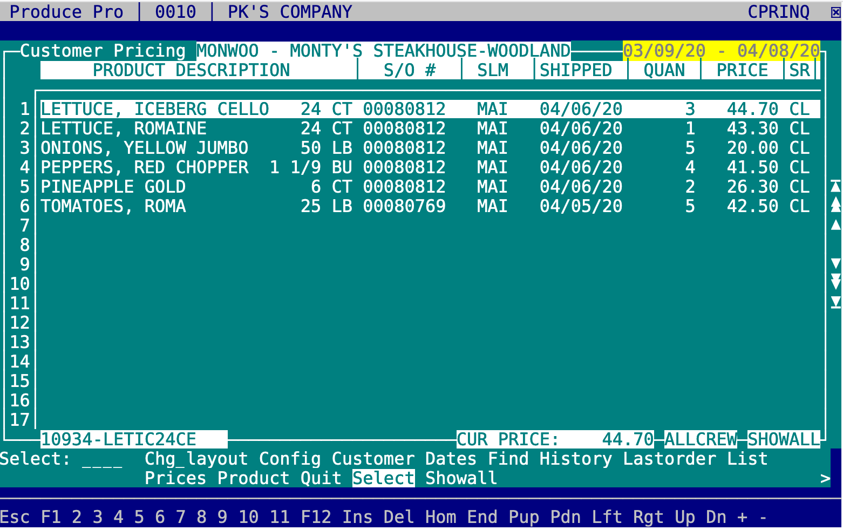Screen dimensions: 843x530
Task: Click the End key button
Action: coord(482,517)
